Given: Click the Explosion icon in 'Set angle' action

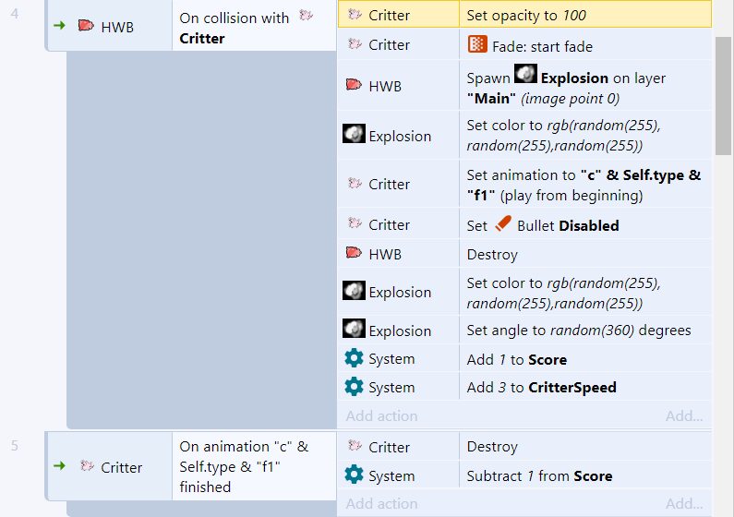Looking at the screenshot, I should [354, 330].
